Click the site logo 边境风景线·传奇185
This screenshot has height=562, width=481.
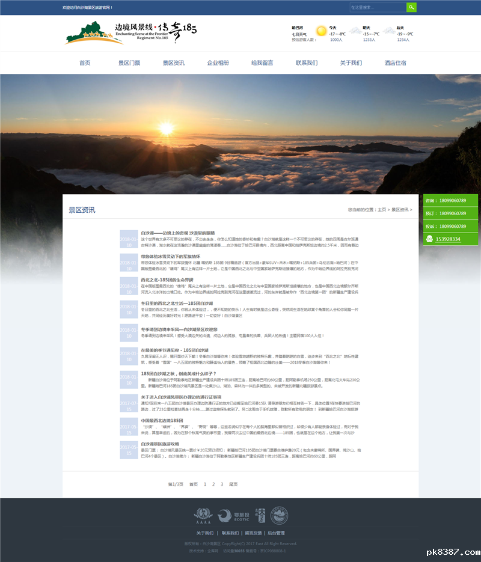tap(130, 33)
